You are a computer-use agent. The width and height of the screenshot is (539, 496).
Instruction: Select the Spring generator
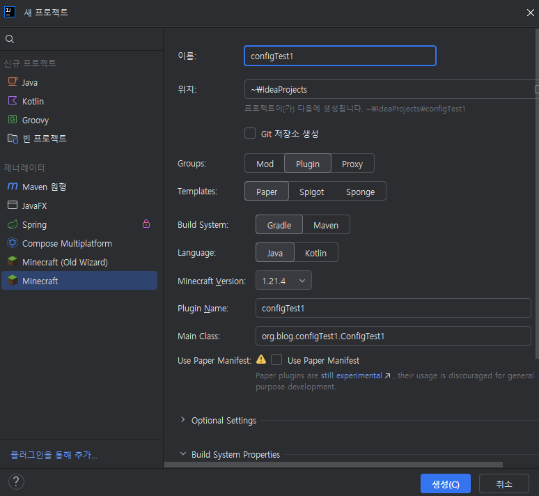click(x=79, y=224)
